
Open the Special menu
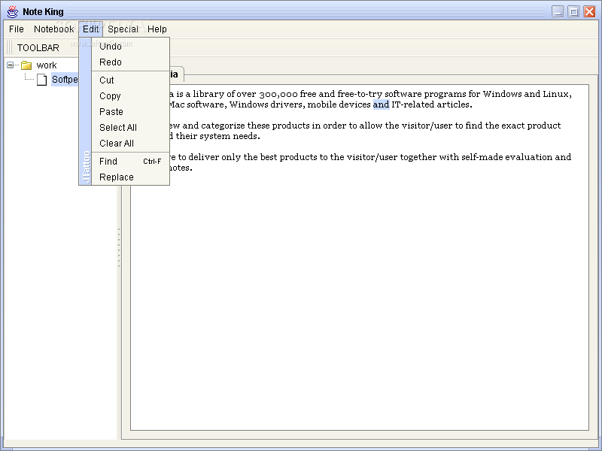(123, 29)
